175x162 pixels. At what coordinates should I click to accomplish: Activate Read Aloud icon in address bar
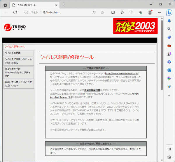pos(94,12)
